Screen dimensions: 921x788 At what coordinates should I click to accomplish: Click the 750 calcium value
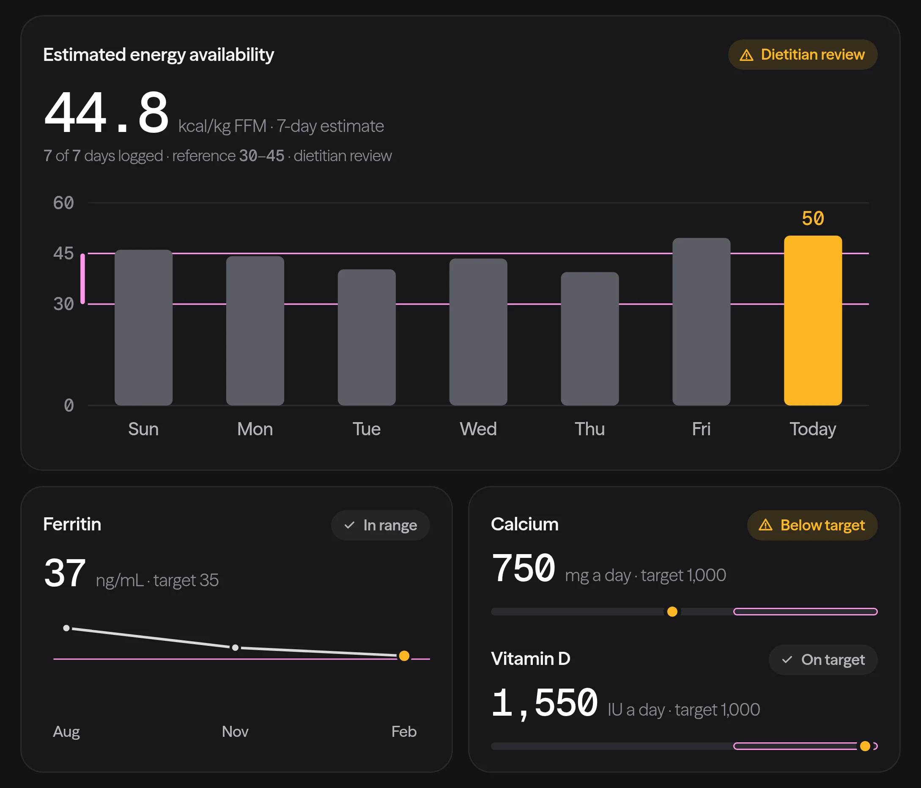point(523,568)
